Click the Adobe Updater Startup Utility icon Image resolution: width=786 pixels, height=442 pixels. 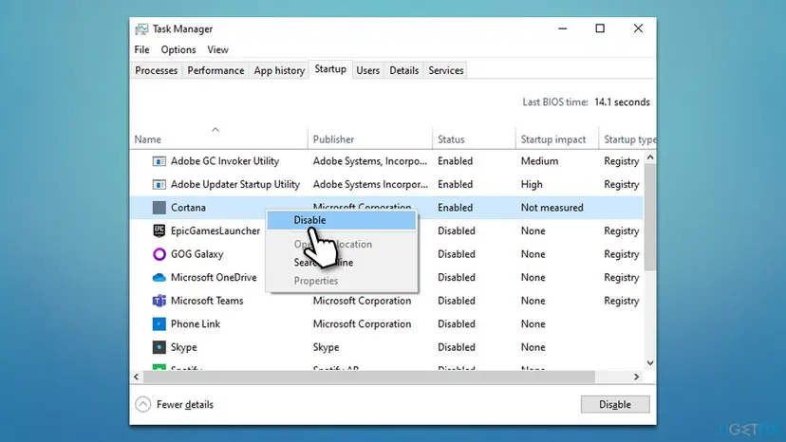coord(159,184)
